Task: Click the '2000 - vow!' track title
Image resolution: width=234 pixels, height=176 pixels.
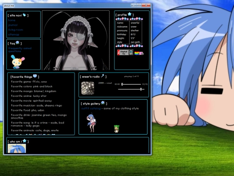Action: point(105,83)
